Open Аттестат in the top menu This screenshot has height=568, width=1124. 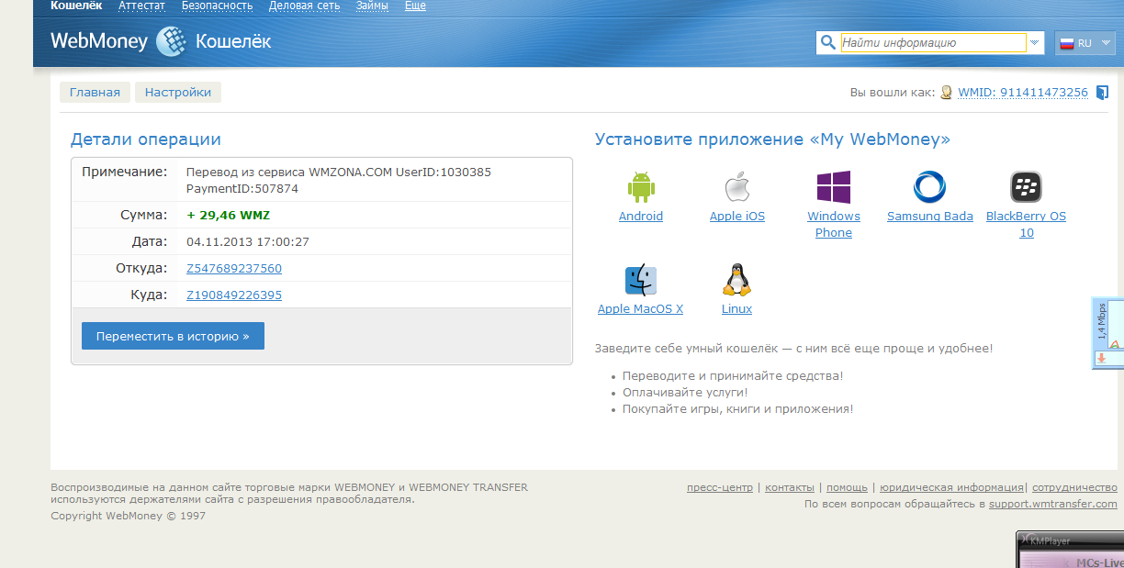(x=141, y=6)
